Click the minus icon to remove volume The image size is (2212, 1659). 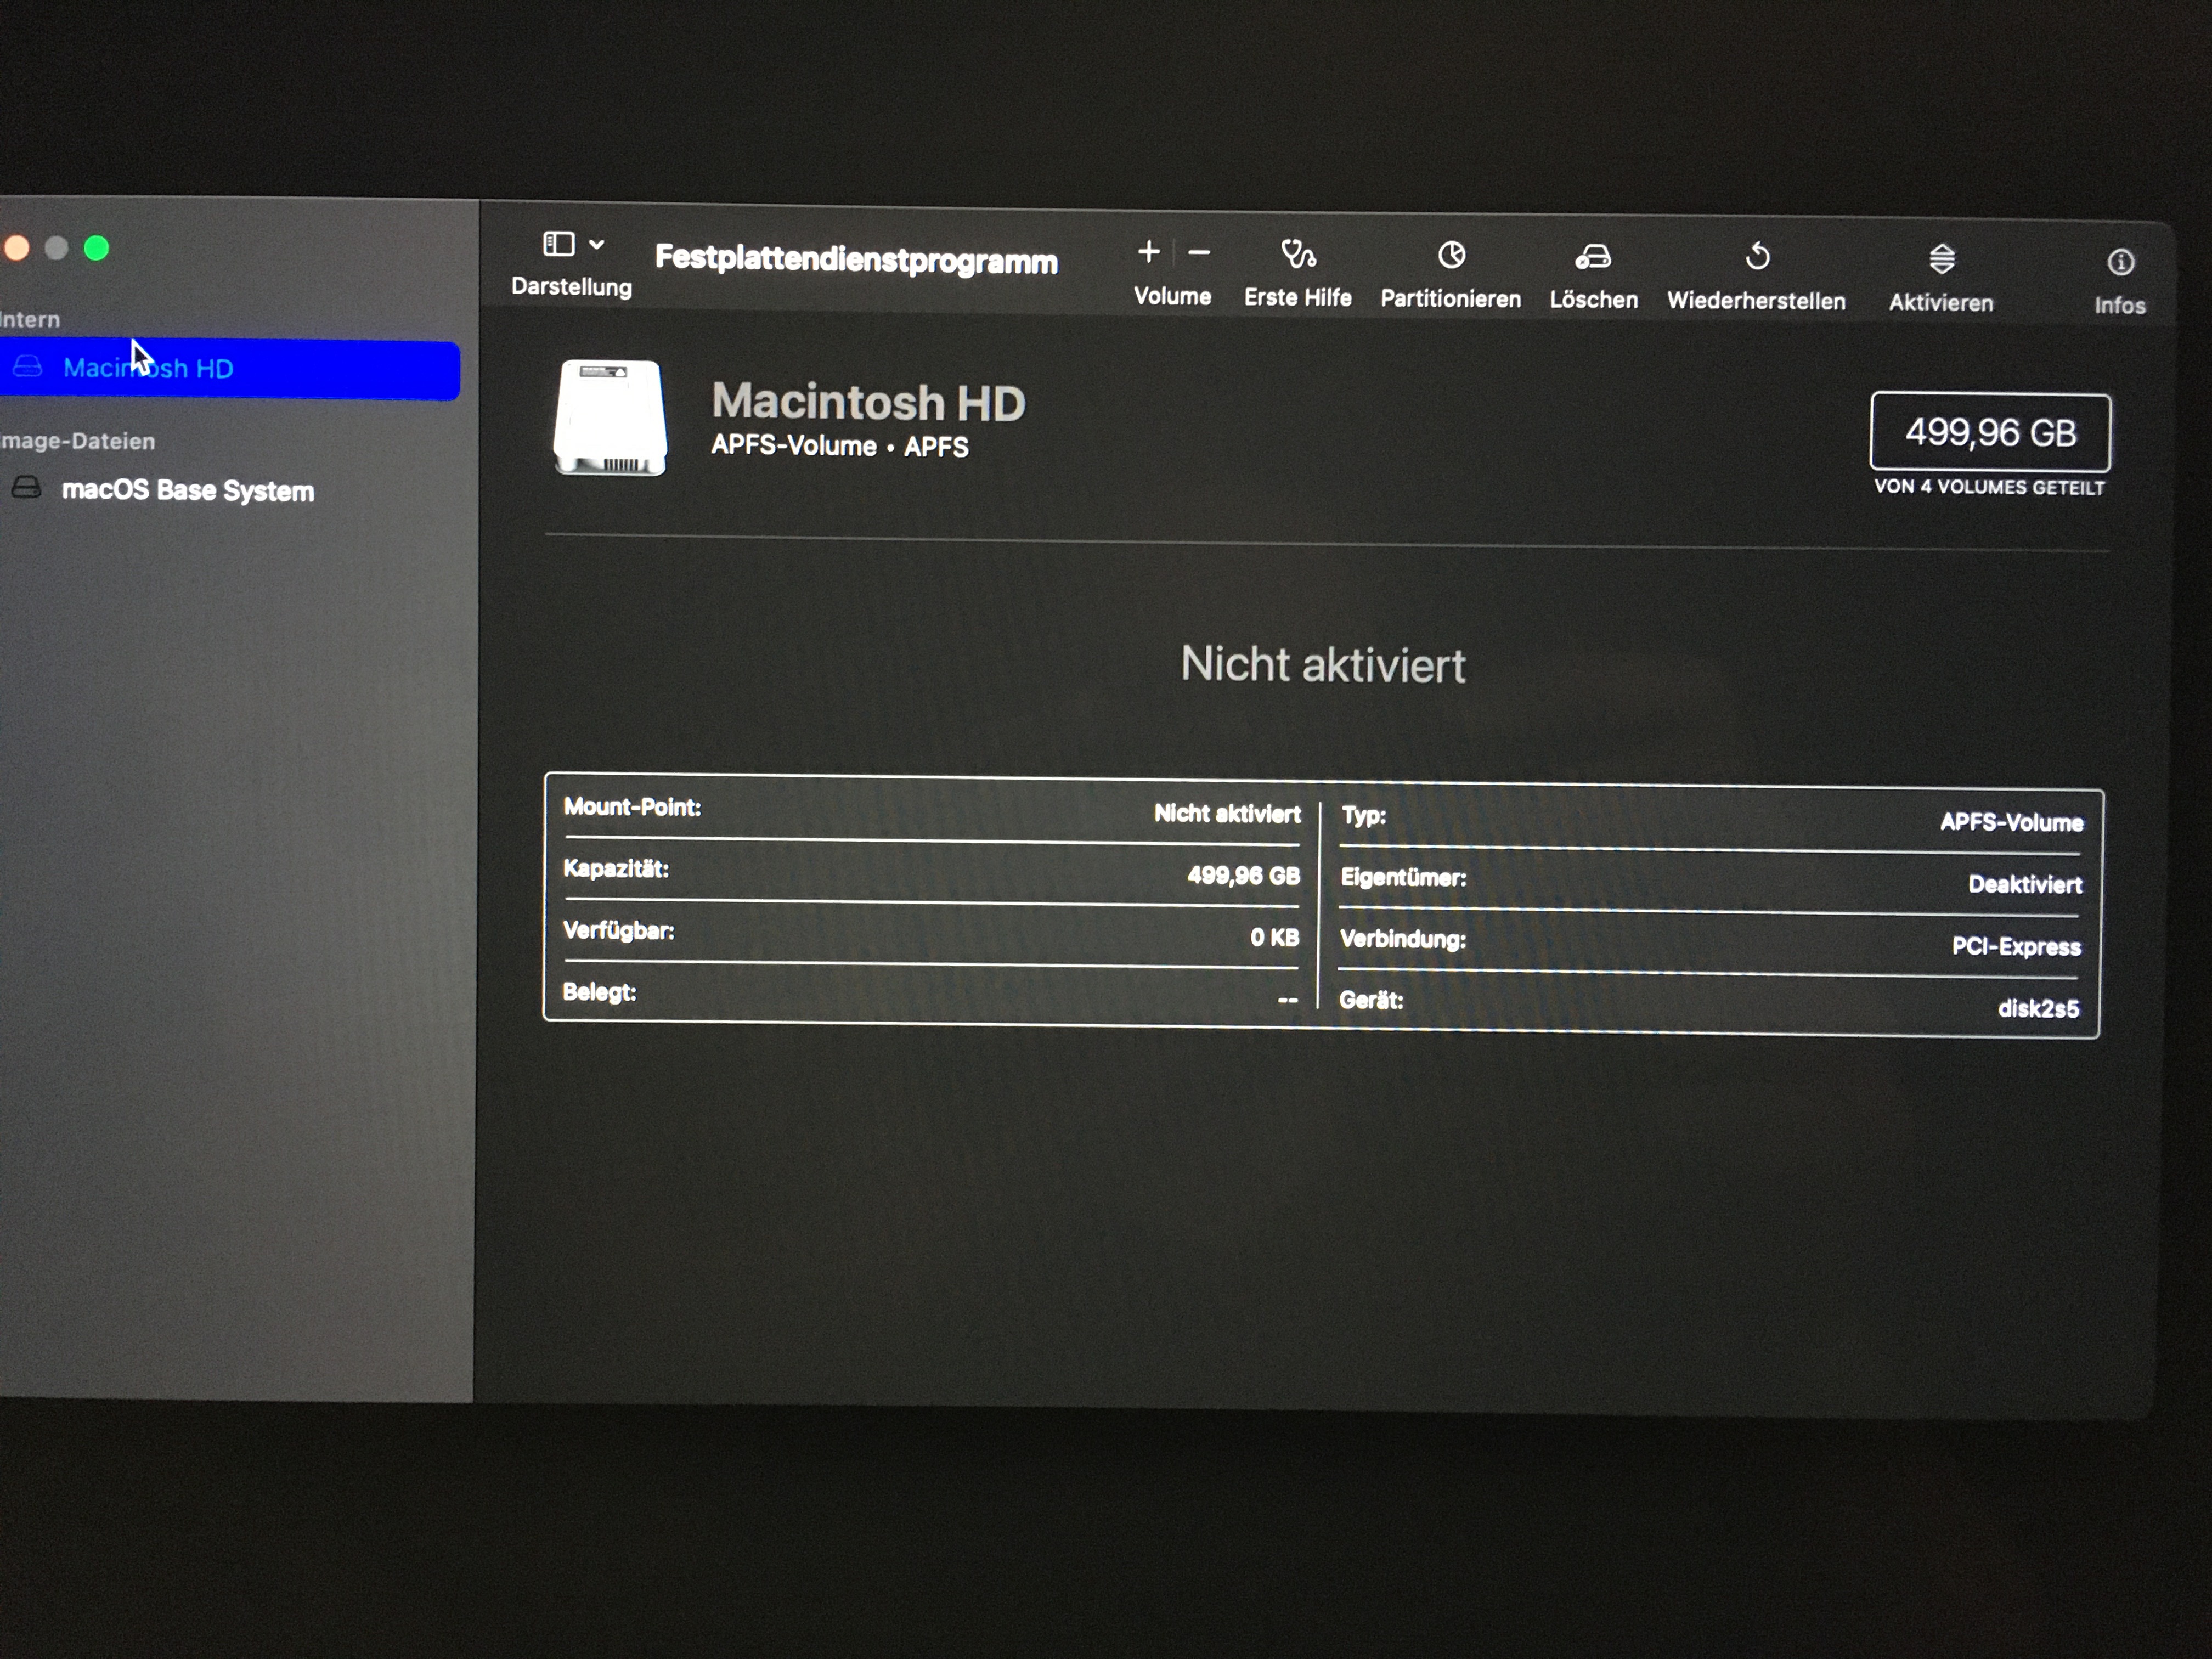click(x=1199, y=253)
